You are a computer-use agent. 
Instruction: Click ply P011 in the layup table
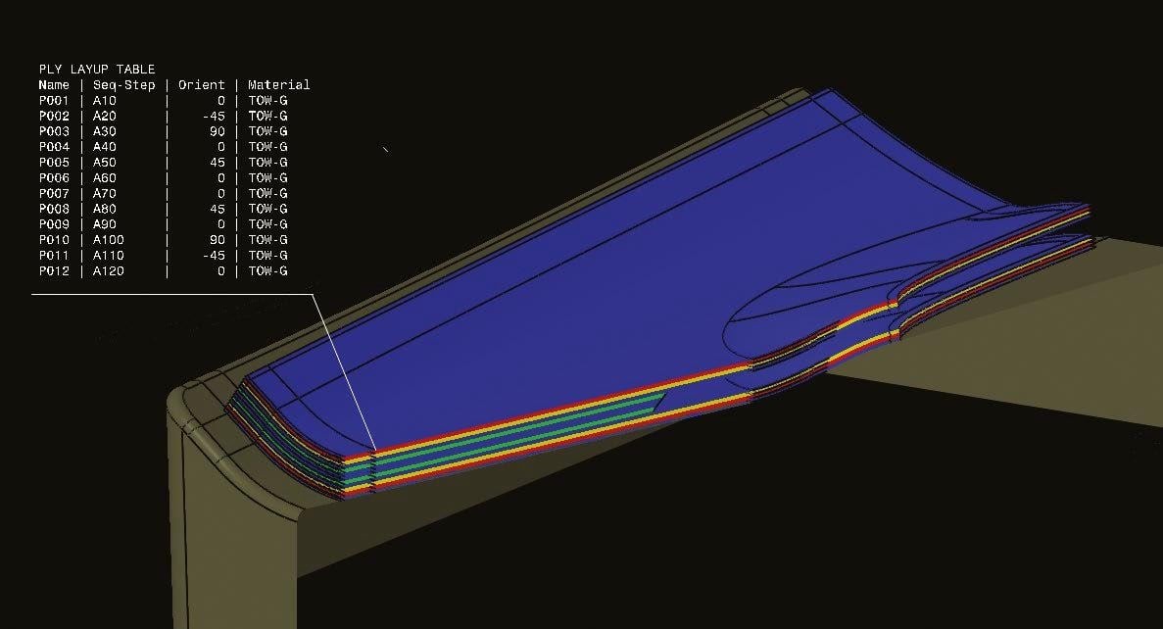click(x=54, y=256)
